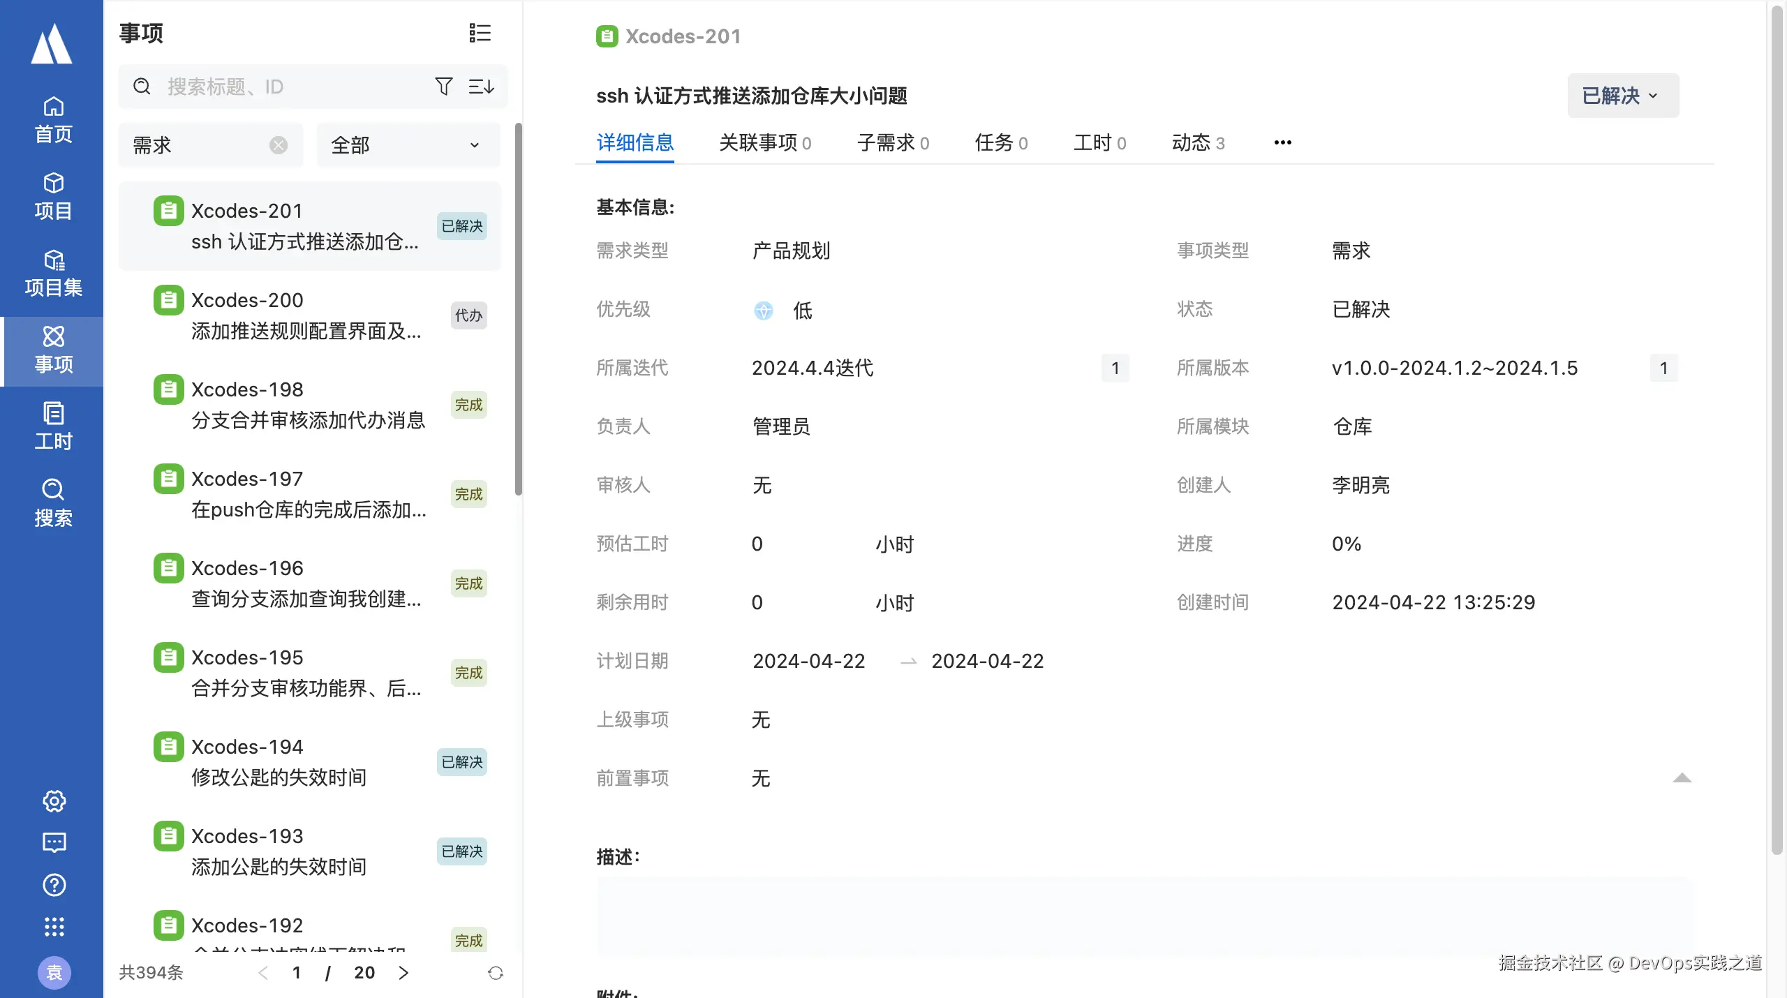The height and width of the screenshot is (998, 1787).
Task: Switch to the 动态 tab
Action: 1197,143
